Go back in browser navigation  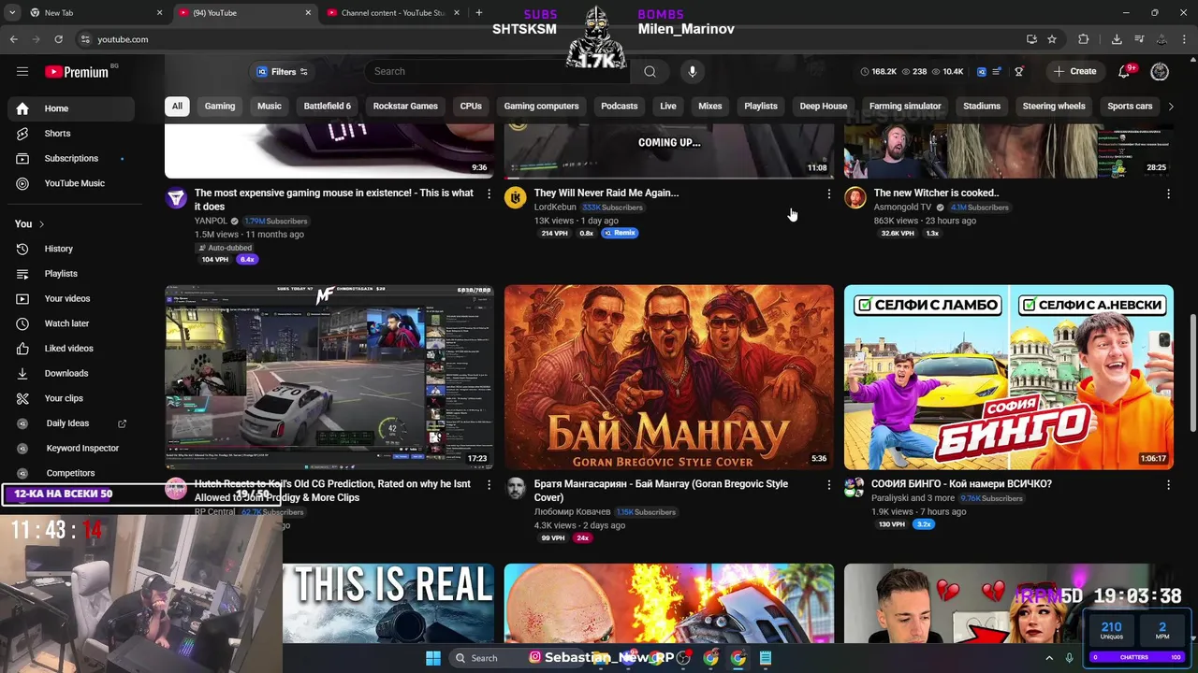(14, 39)
